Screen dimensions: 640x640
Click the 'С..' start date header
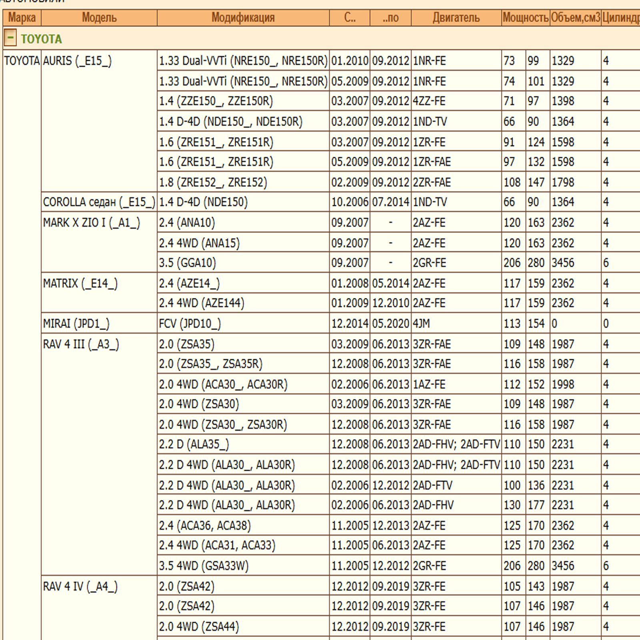[x=350, y=18]
